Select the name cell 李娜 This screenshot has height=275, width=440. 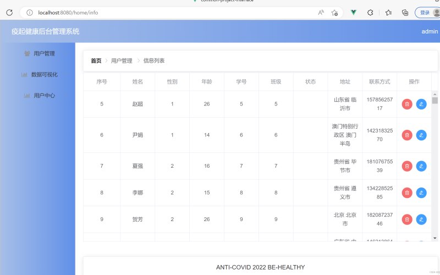pyautogui.click(x=137, y=193)
